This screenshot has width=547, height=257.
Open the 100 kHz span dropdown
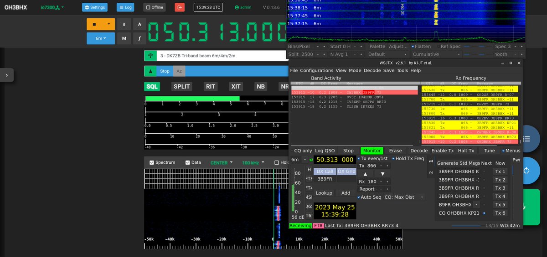tap(253, 162)
